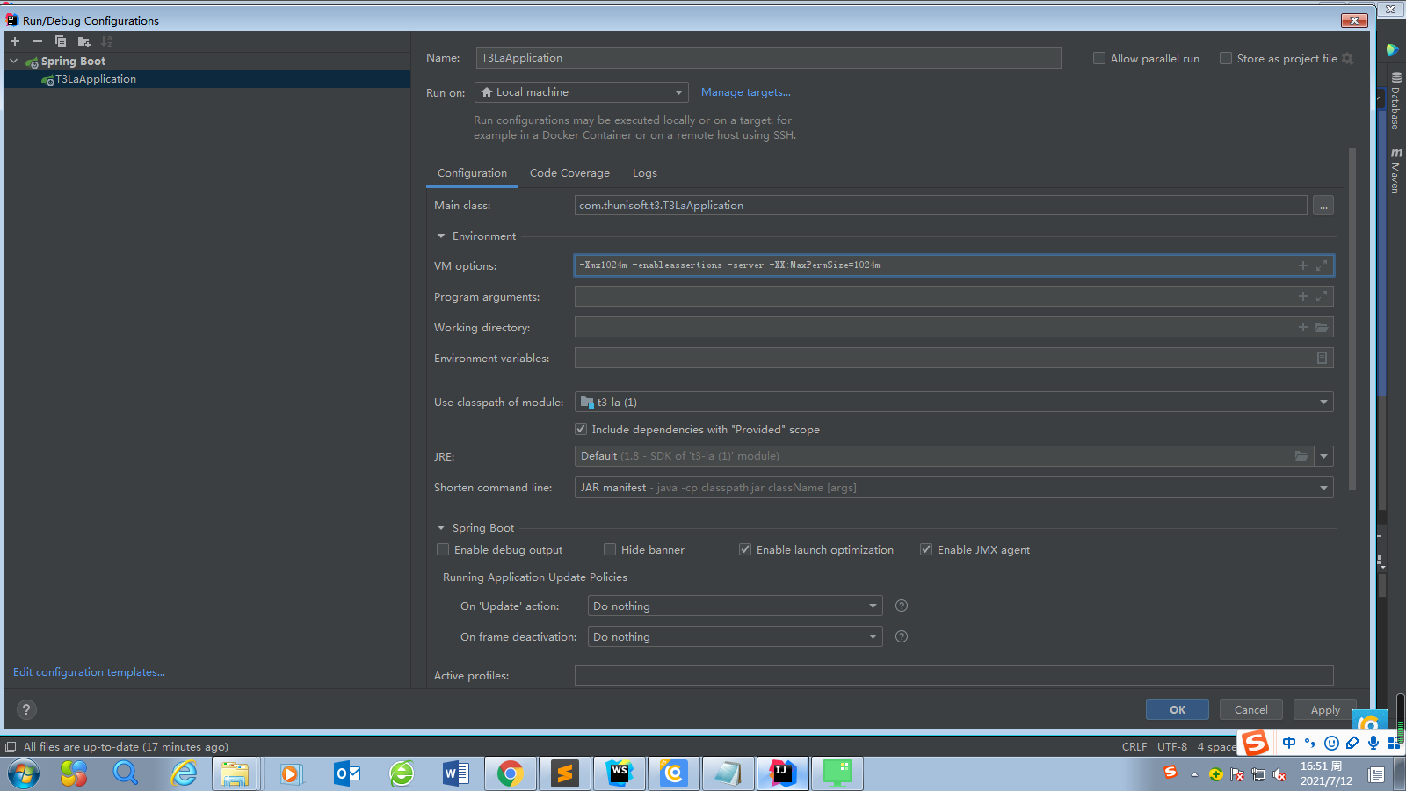The image size is (1406, 791).
Task: Open Use classpath of module dropdown
Action: point(953,402)
